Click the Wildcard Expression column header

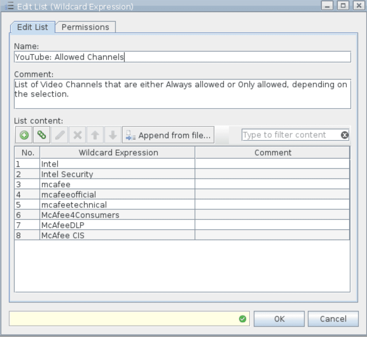pos(117,153)
